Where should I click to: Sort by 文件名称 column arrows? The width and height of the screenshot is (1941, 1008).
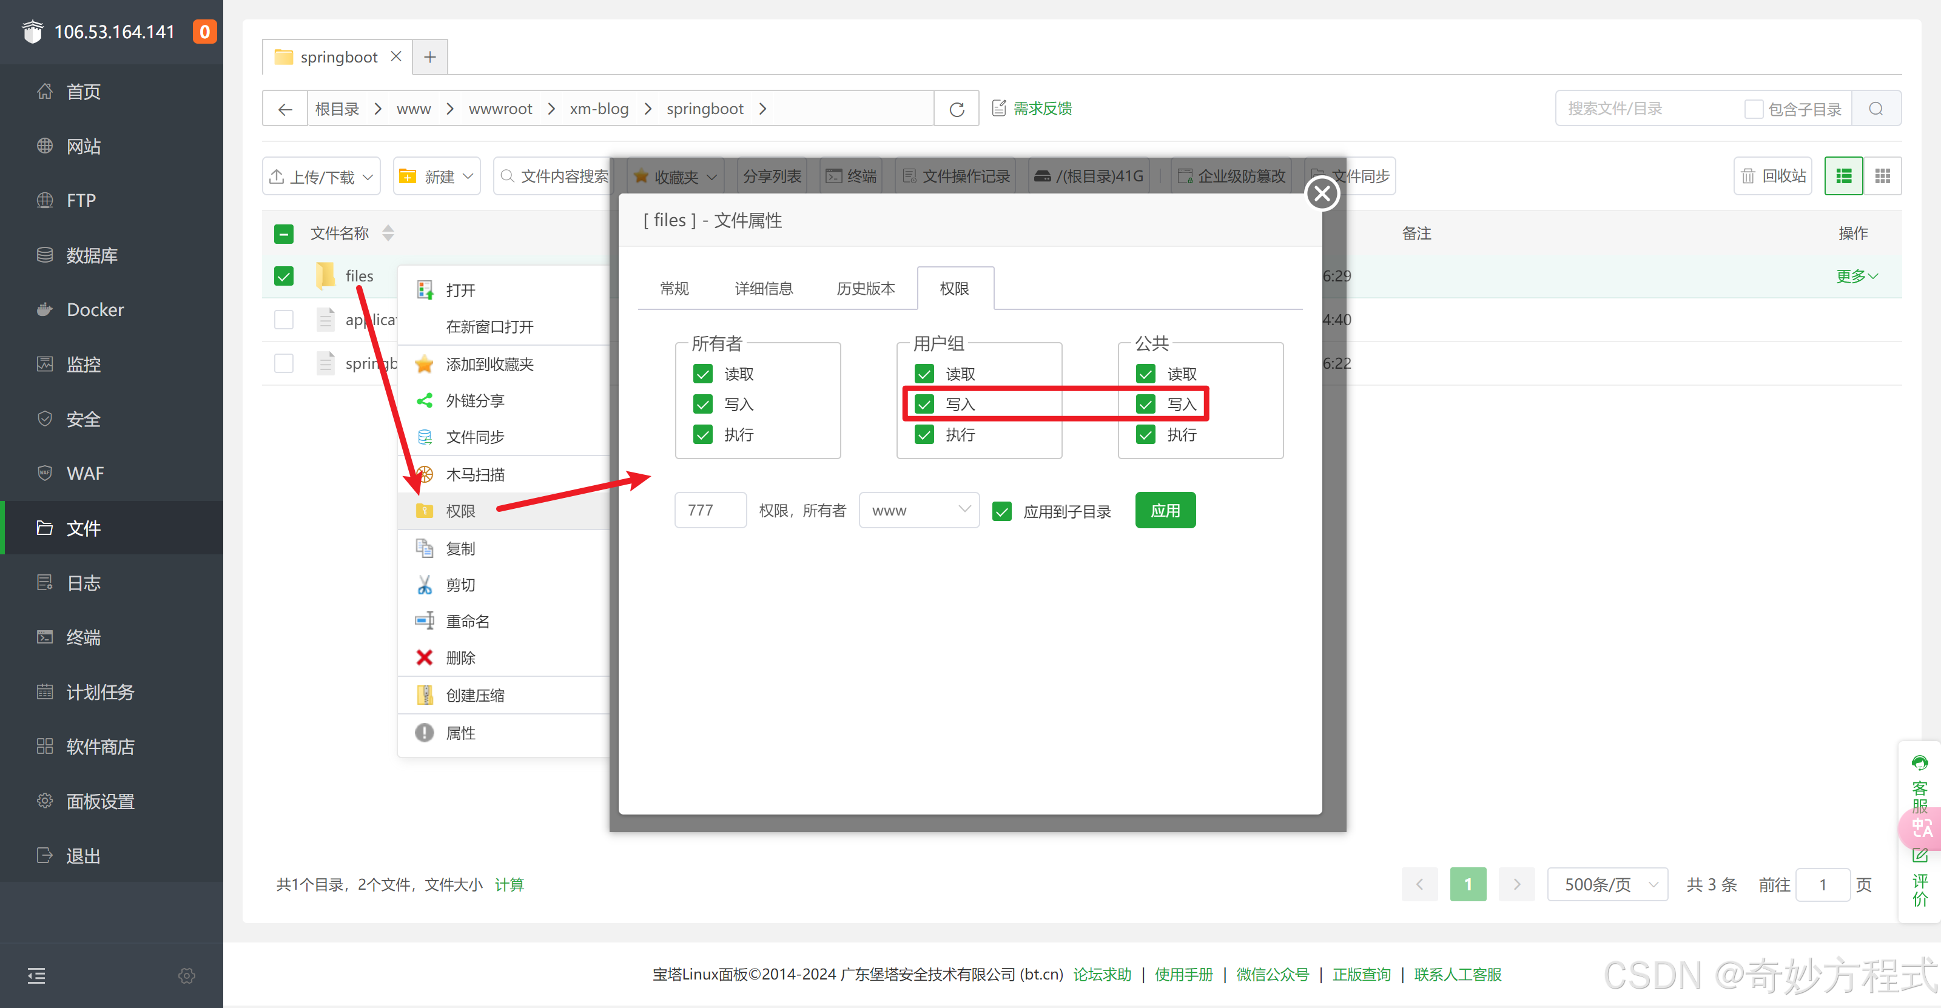(x=388, y=233)
